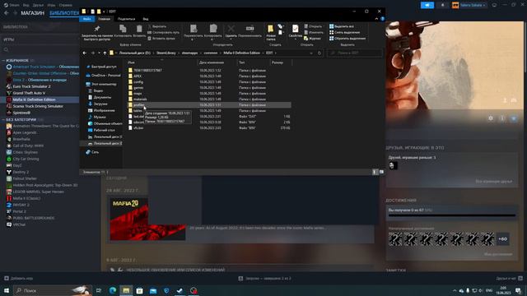Image resolution: width=527 pixels, height=296 pixels.
Task: Open Quick access (Быстрый доступ) in nav pane
Action: pyautogui.click(x=101, y=67)
